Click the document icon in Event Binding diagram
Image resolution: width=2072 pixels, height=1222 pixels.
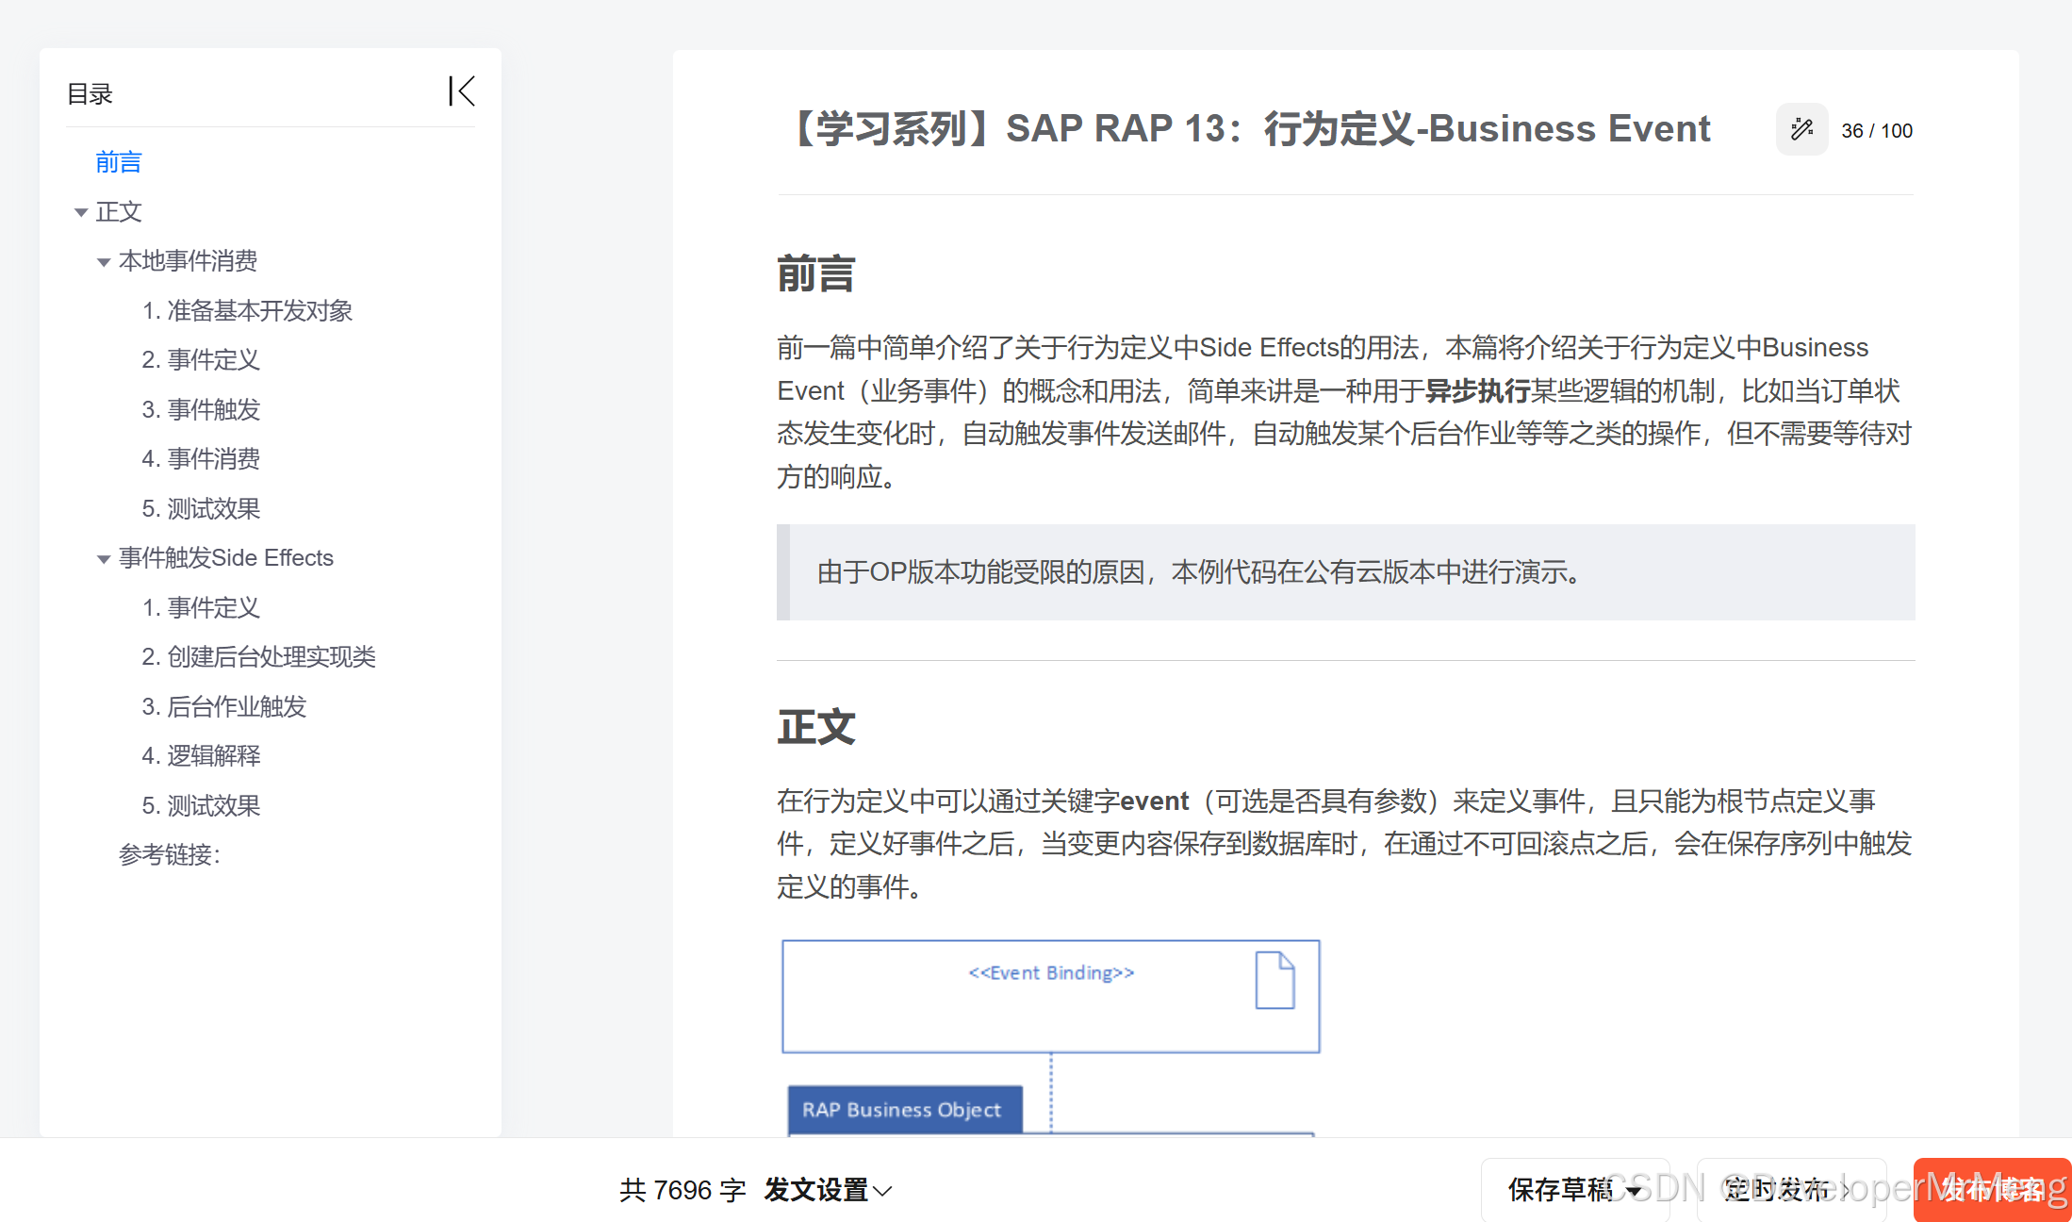pos(1274,981)
